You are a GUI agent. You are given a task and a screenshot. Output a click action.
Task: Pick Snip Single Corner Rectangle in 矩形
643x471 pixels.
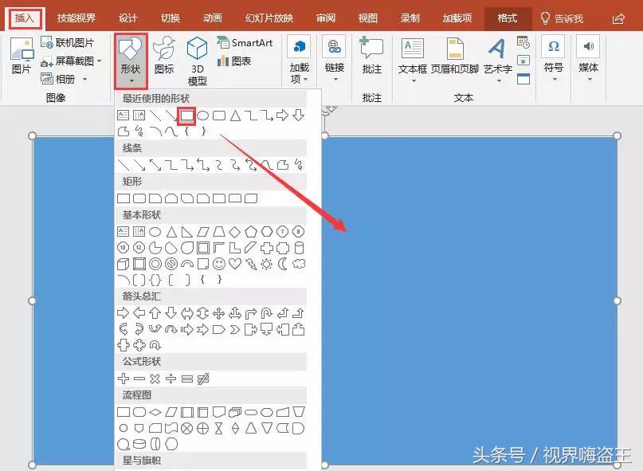[x=155, y=198]
